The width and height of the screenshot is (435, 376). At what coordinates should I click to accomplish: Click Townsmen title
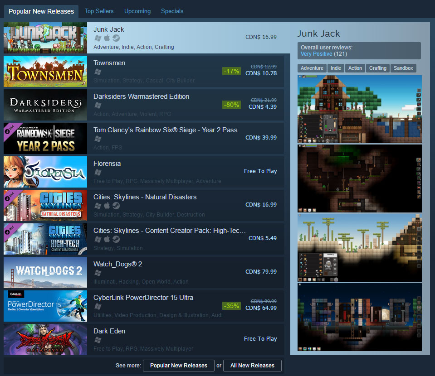pyautogui.click(x=109, y=63)
